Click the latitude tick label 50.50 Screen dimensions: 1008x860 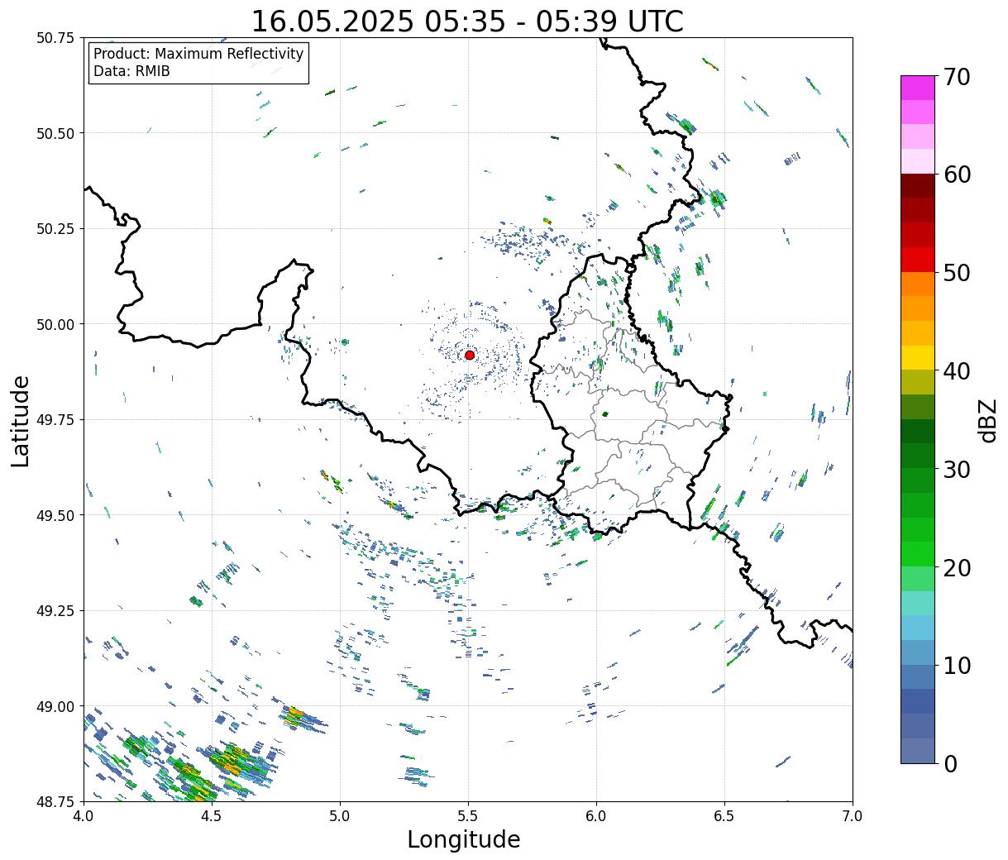55,133
